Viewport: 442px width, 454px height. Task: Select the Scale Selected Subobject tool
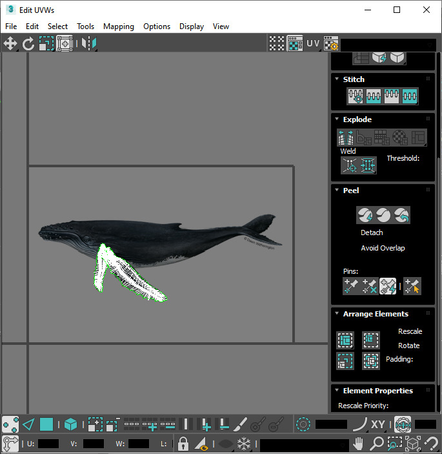[46, 44]
